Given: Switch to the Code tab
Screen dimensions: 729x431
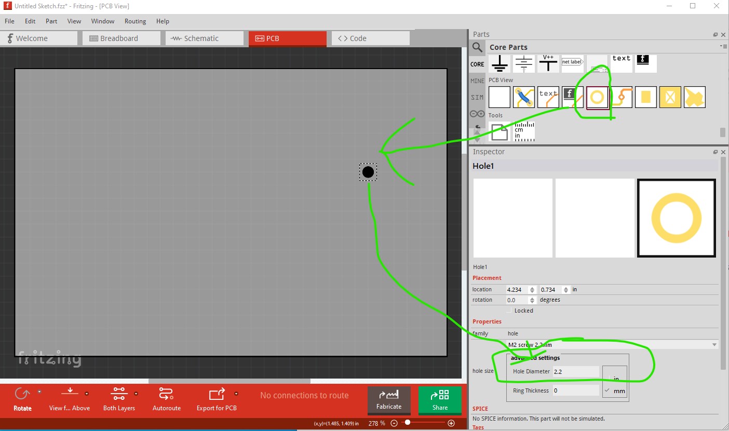Looking at the screenshot, I should point(371,38).
